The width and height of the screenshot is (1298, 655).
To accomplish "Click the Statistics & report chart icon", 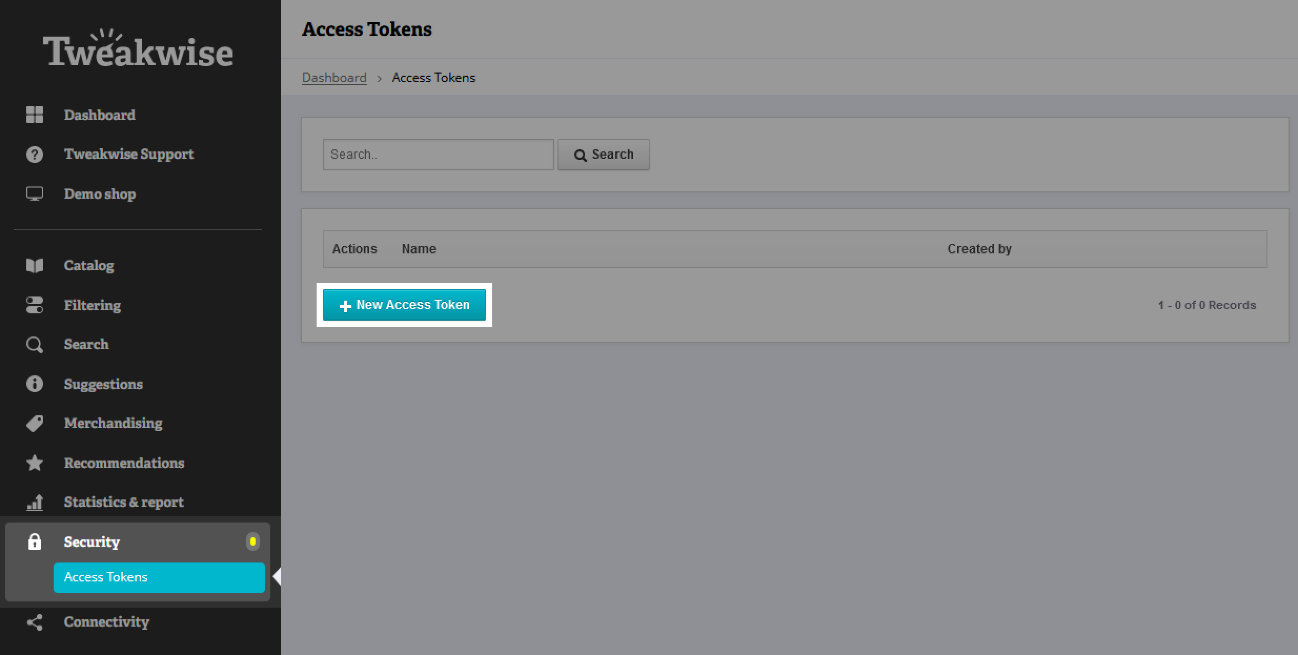I will tap(35, 503).
